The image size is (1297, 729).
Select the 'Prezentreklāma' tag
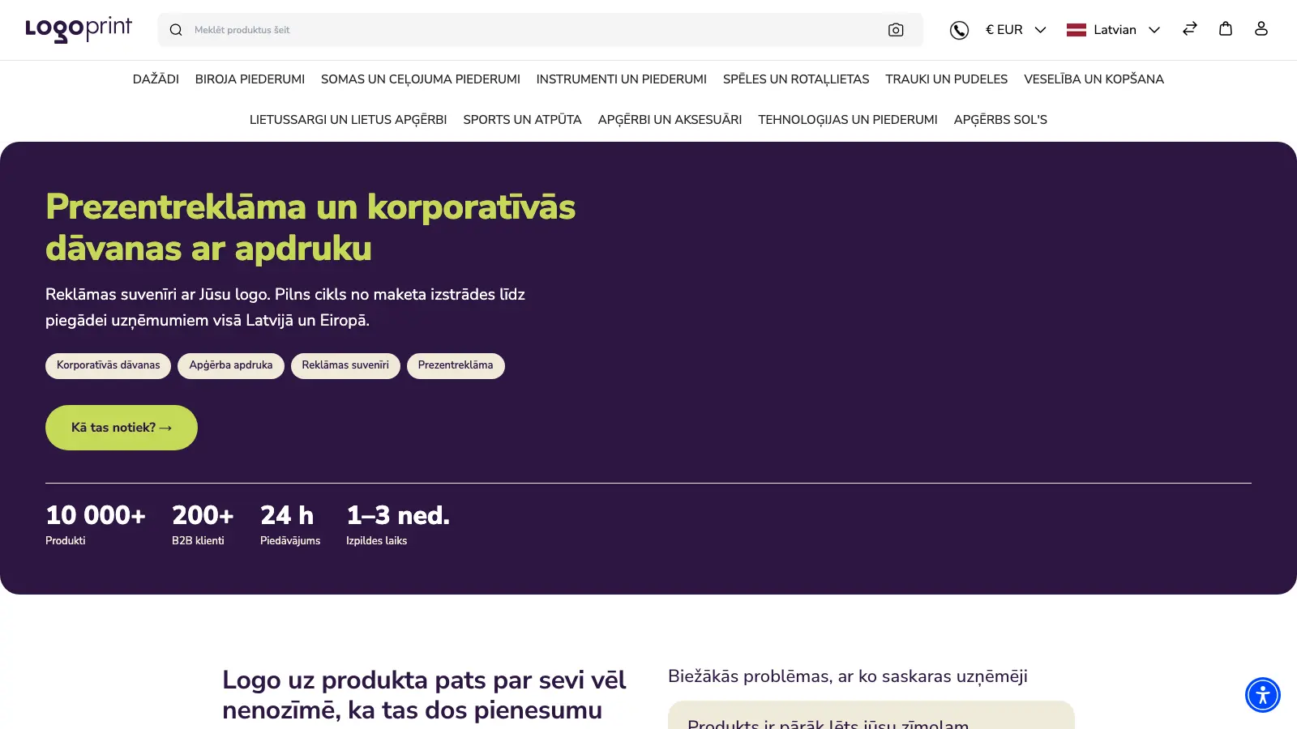(456, 365)
